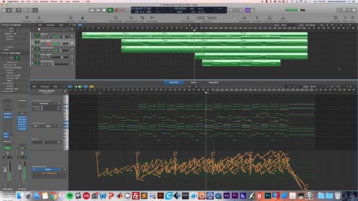
Task: Open the View menu in the Tracks area
Action: coord(62,25)
